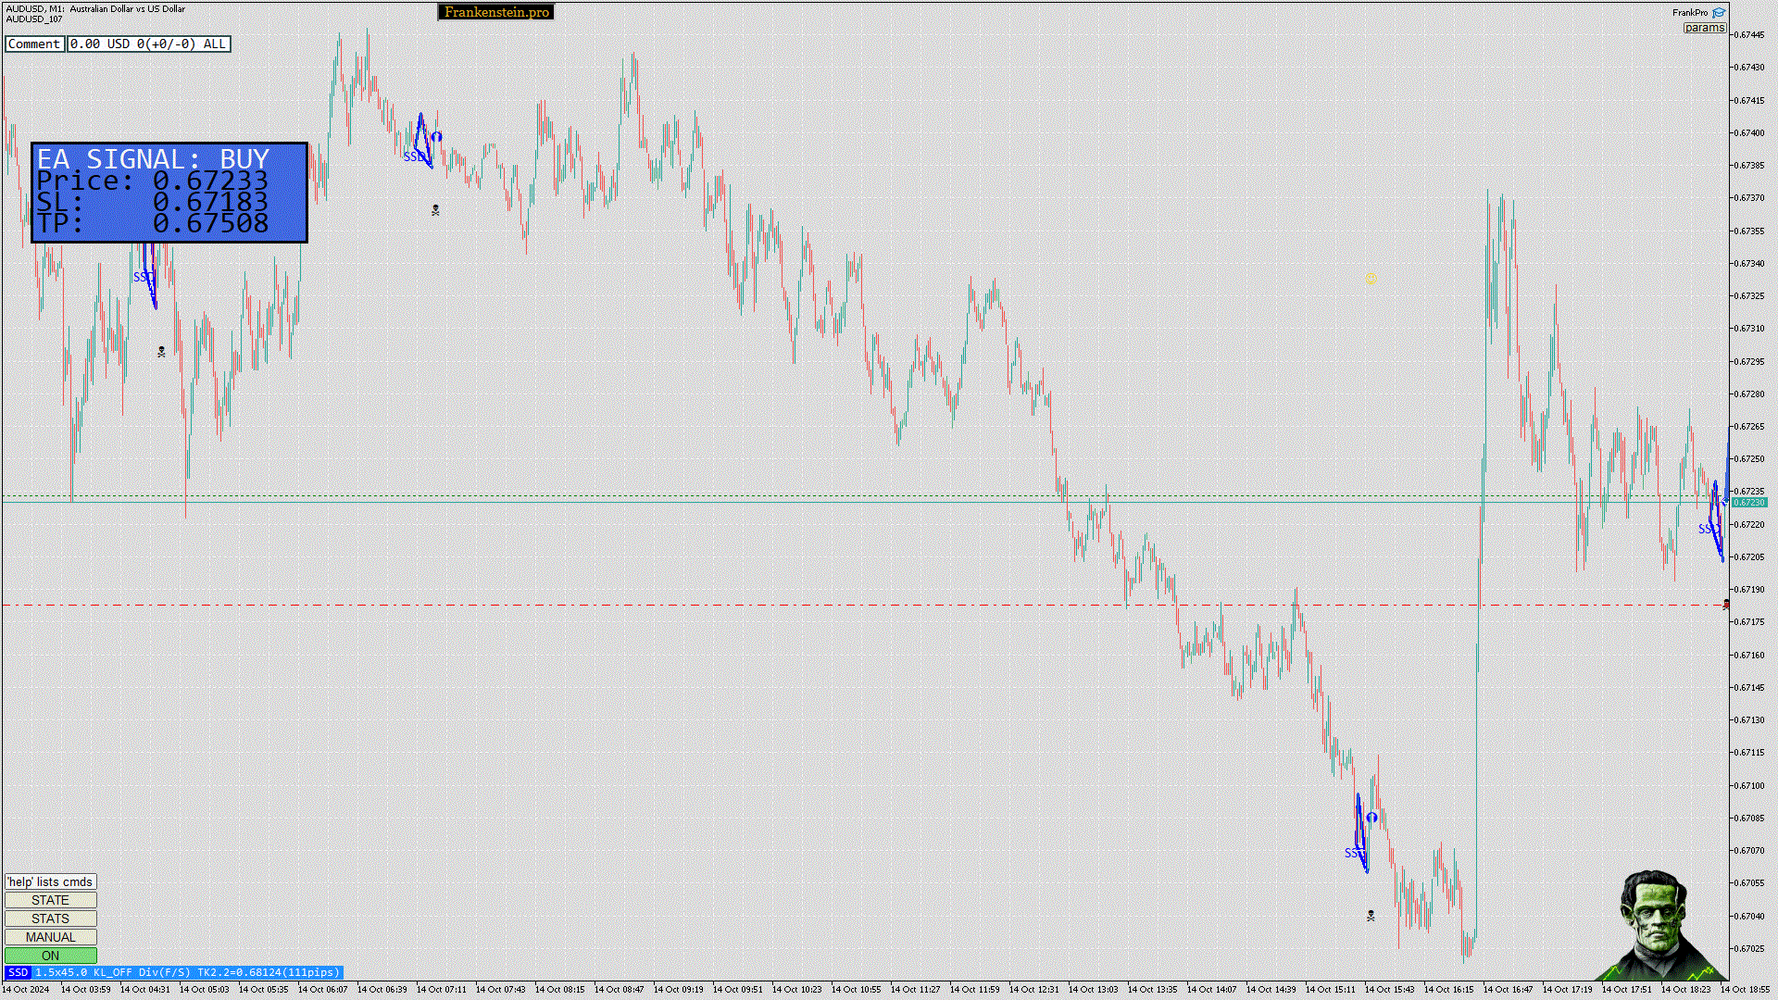The image size is (1778, 1000).
Task: Click price axis label 0.67445
Action: 1749,35
